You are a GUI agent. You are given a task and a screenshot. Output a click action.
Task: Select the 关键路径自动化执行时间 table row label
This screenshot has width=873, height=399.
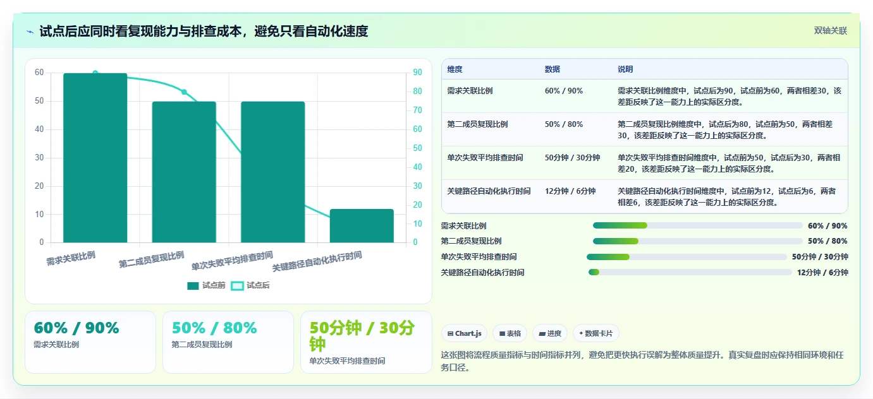[x=489, y=191]
